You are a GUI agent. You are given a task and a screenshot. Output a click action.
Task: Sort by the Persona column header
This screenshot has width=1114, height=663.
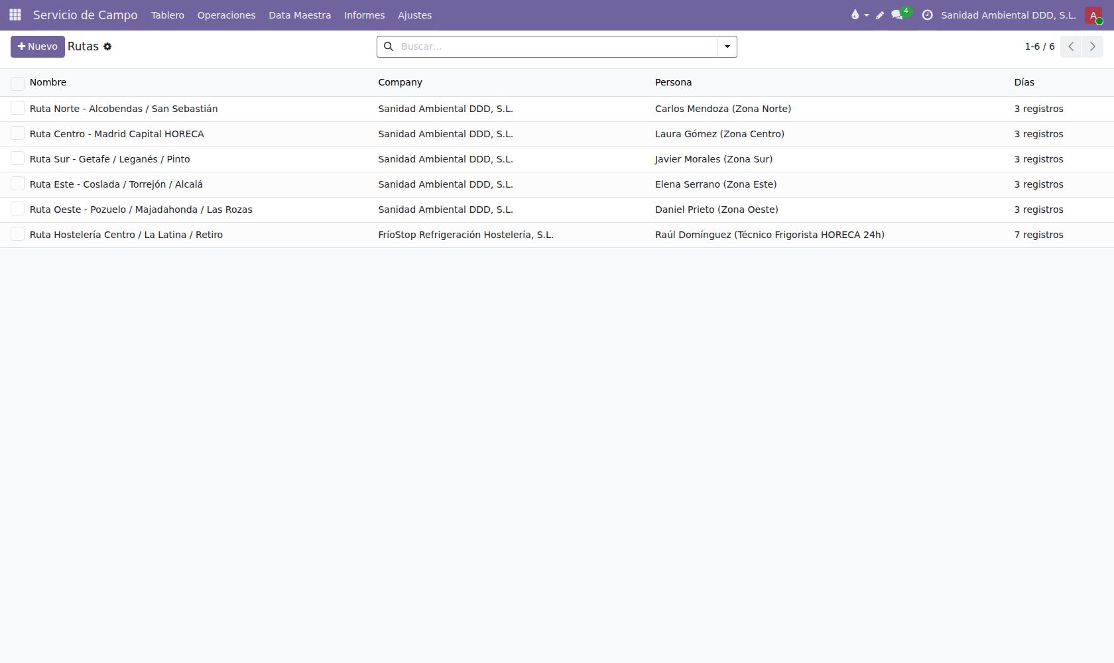[x=673, y=82]
